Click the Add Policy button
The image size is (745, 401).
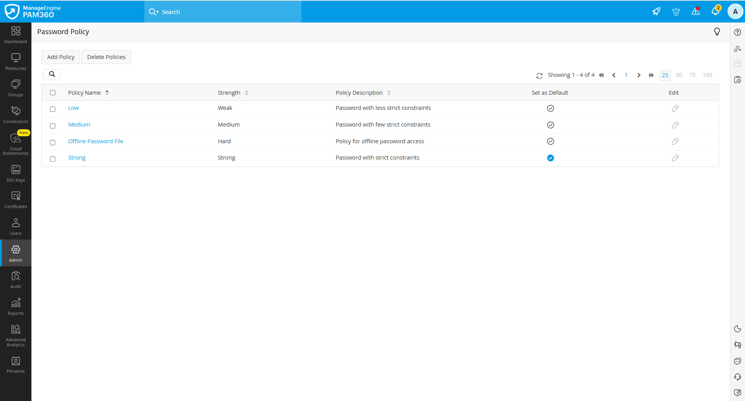pos(61,57)
